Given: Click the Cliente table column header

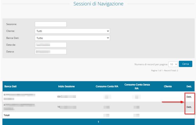Looking at the screenshot, I should pos(167,86).
